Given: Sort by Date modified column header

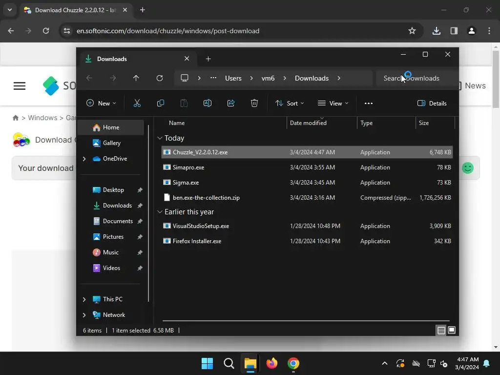Looking at the screenshot, I should (x=322, y=123).
